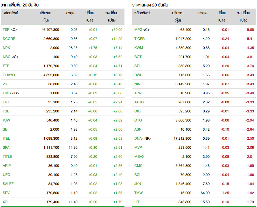Image resolution: width=257 pixels, height=207 pixels.
Task: Open the DNA stock link
Action: pyautogui.click(x=138, y=138)
